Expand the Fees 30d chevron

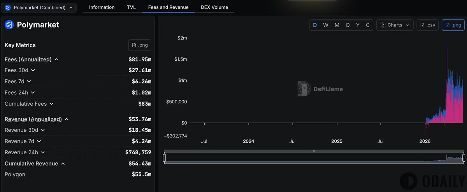[x=33, y=70]
